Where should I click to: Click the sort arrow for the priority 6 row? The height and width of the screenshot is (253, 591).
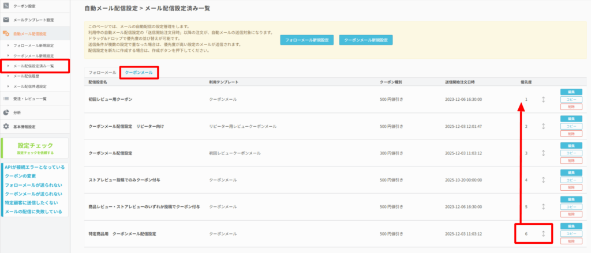[543, 233]
